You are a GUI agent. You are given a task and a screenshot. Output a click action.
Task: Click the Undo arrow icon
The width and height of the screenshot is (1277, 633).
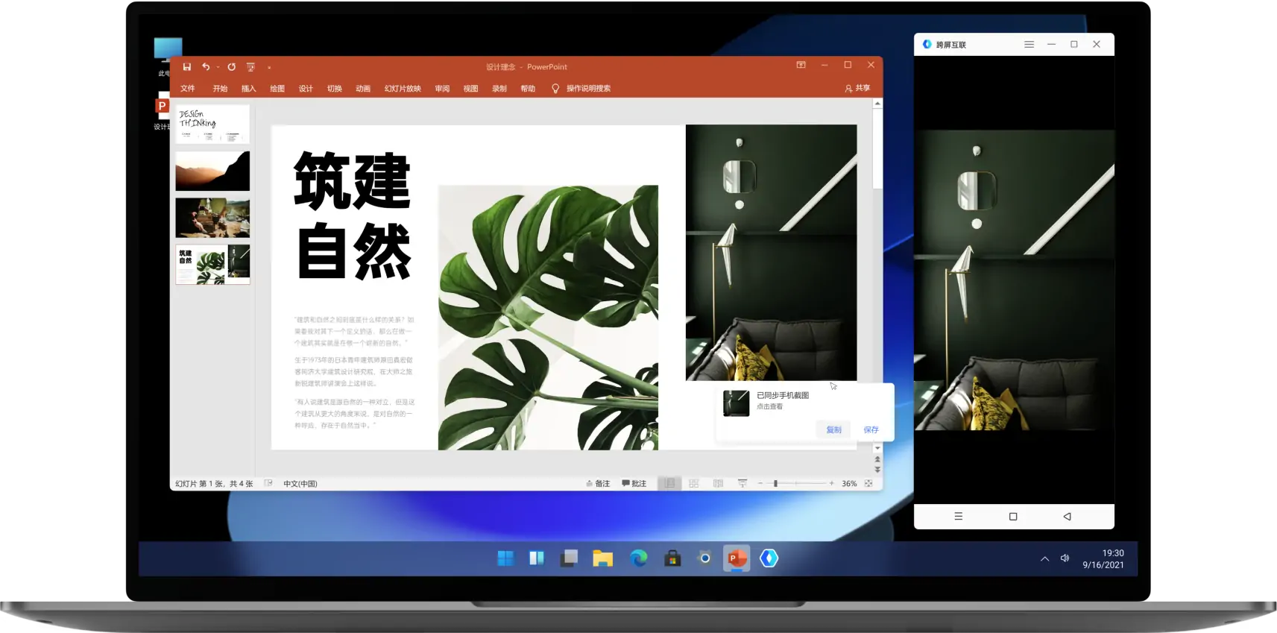click(206, 67)
